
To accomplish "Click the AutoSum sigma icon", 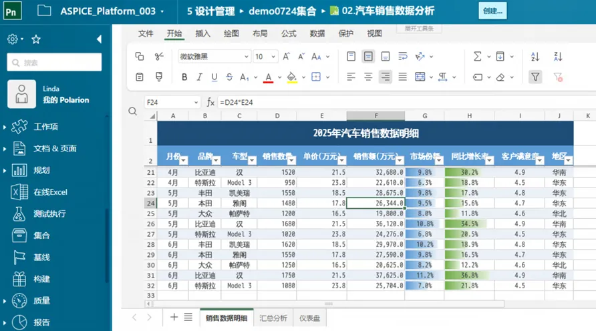I will coord(478,57).
